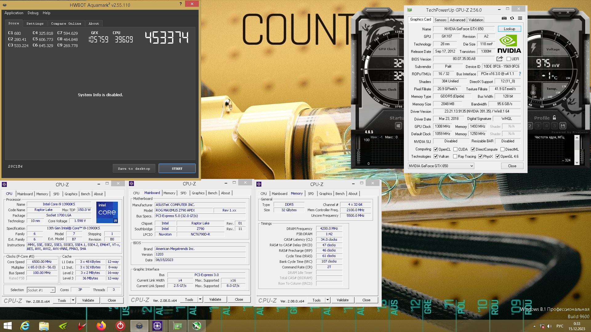This screenshot has height=332, width=591.
Task: Click Save to desktop in Aquamark
Action: pos(134,168)
